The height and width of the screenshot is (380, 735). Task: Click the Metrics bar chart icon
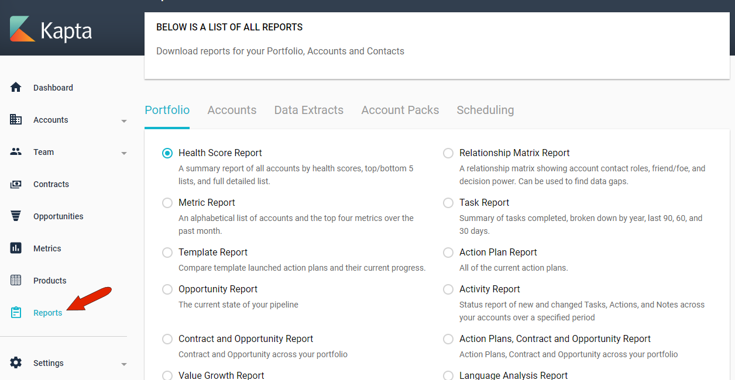16,248
